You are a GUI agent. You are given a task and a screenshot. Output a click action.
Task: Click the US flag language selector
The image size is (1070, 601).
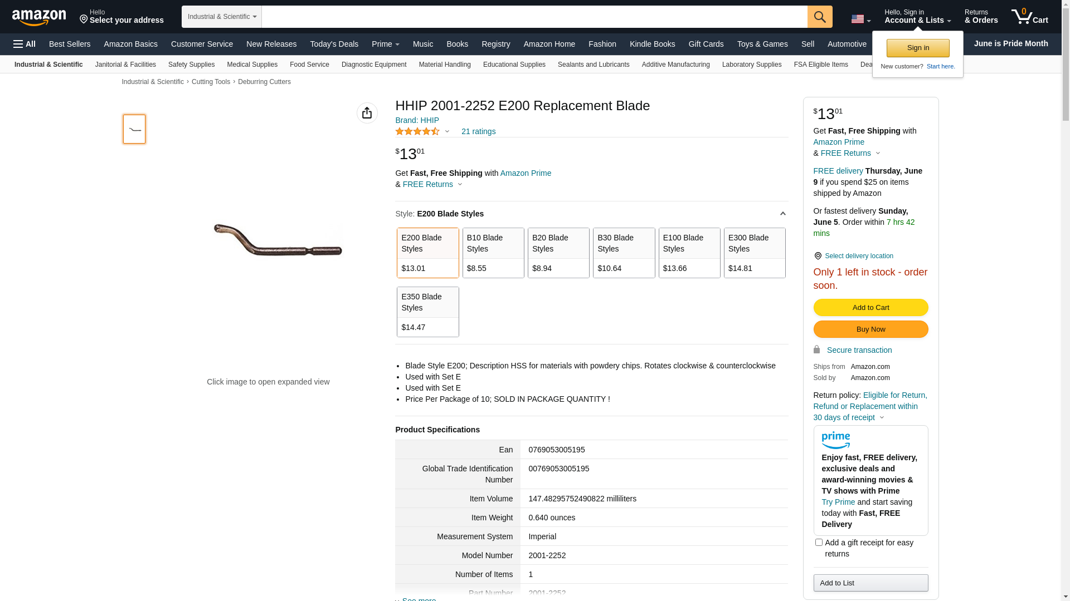(x=860, y=19)
